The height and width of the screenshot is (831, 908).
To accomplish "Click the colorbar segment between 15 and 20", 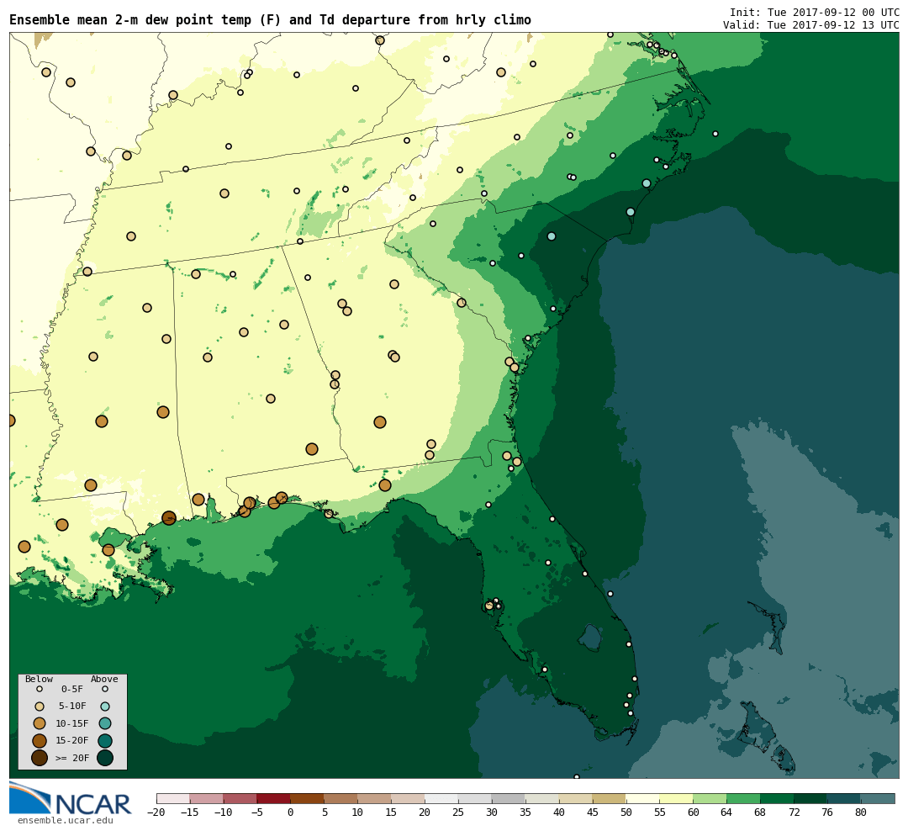I will click(409, 799).
